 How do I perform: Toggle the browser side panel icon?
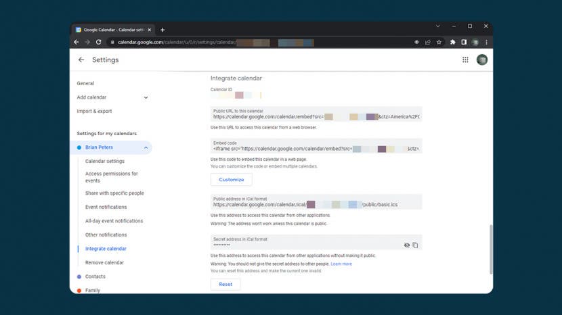point(464,42)
